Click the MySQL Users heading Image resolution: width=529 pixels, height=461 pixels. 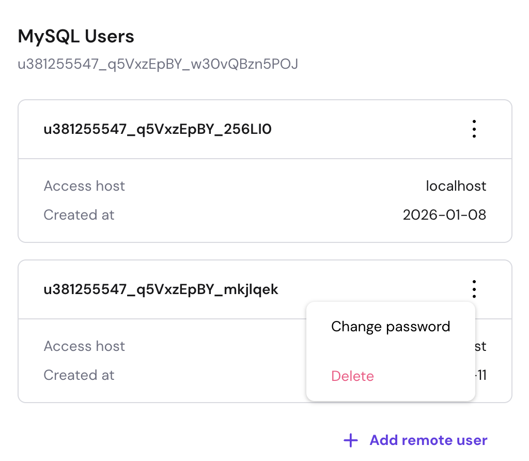pyautogui.click(x=76, y=36)
